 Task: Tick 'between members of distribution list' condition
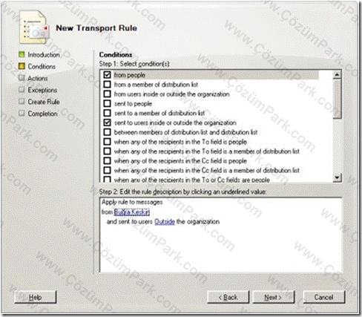coord(107,132)
